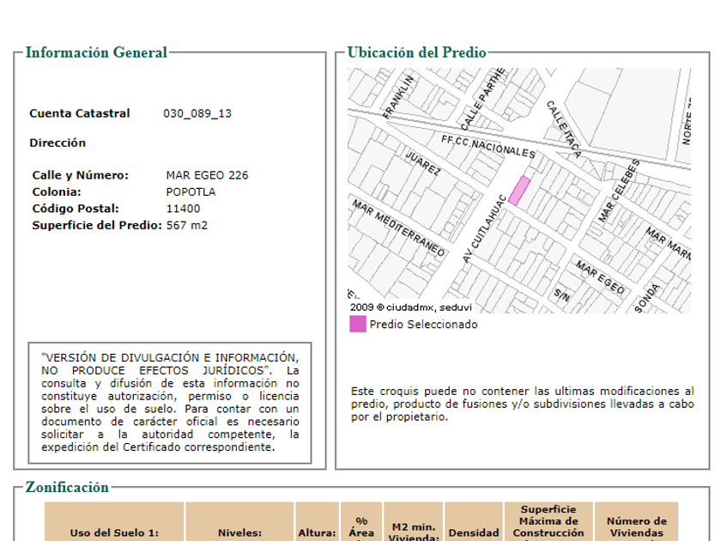
Task: Click the postal code 11400
Action: pyautogui.click(x=183, y=209)
